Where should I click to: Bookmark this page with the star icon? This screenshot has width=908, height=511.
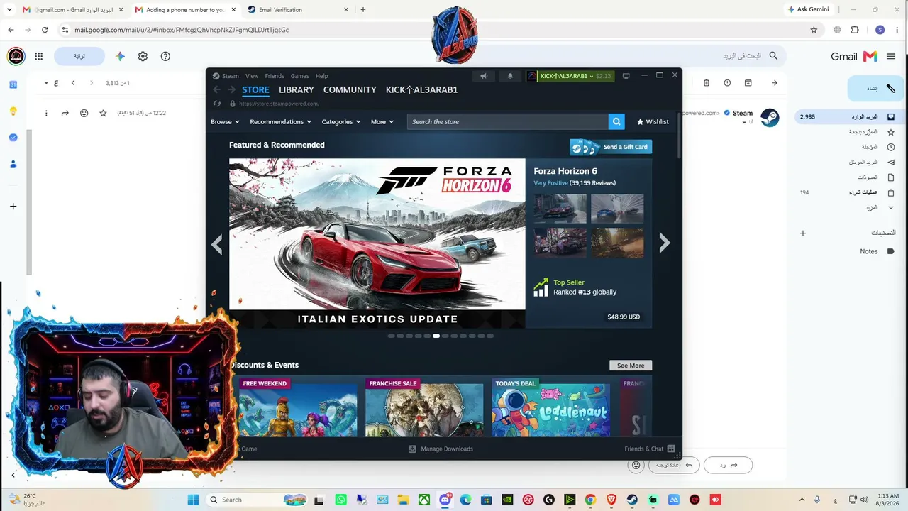(x=814, y=30)
